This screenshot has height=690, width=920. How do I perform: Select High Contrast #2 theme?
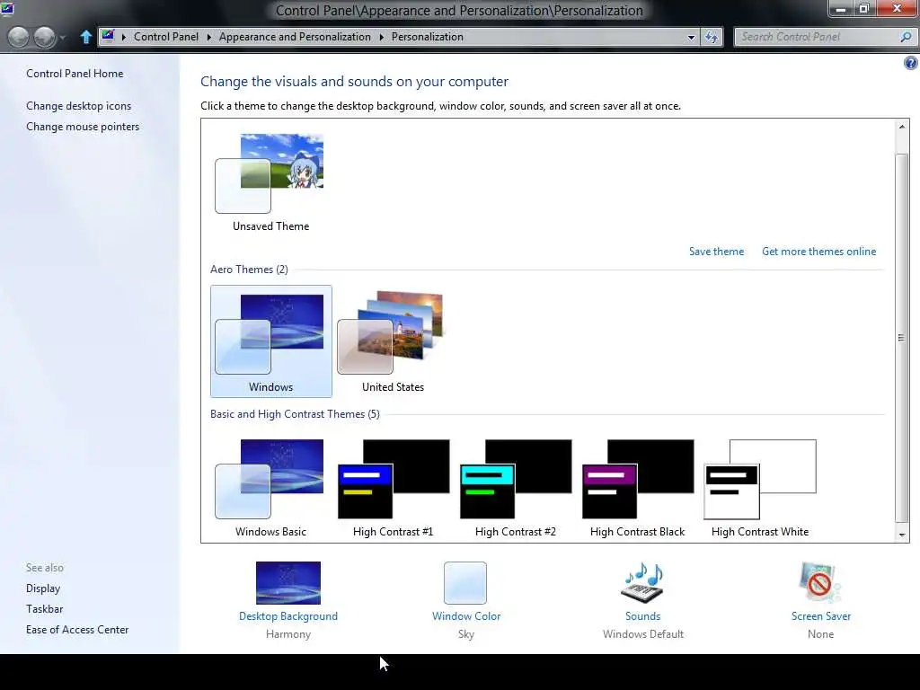pos(515,487)
